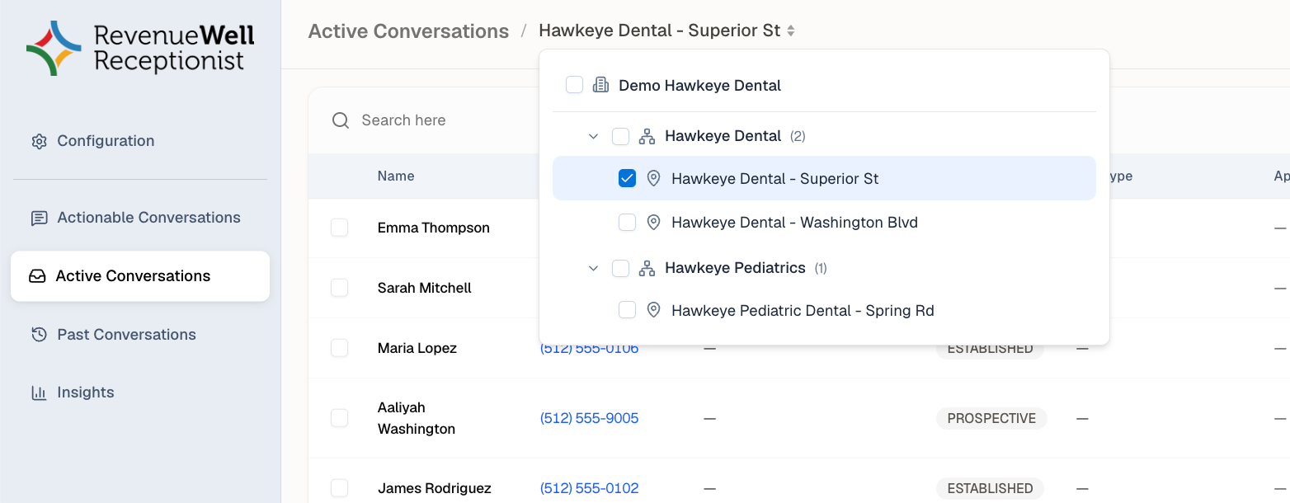This screenshot has height=503, width=1290.
Task: Check the Demo Hawkeye Dental checkbox
Action: tap(574, 85)
